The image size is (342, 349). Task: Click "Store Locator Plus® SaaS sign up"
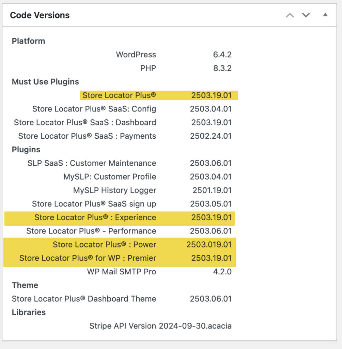click(94, 204)
